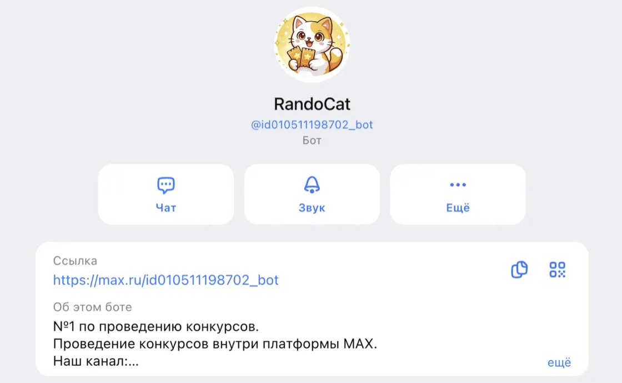Toggle notifications using the Звук label

[312, 208]
